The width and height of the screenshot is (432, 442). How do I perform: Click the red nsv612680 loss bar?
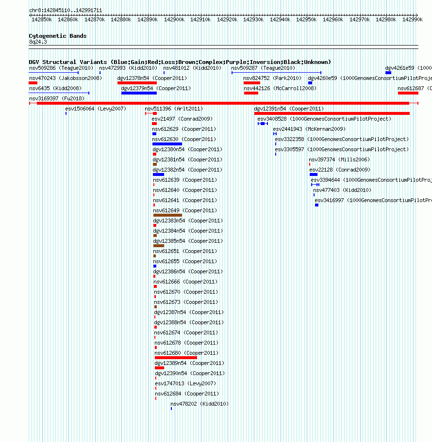(x=176, y=358)
